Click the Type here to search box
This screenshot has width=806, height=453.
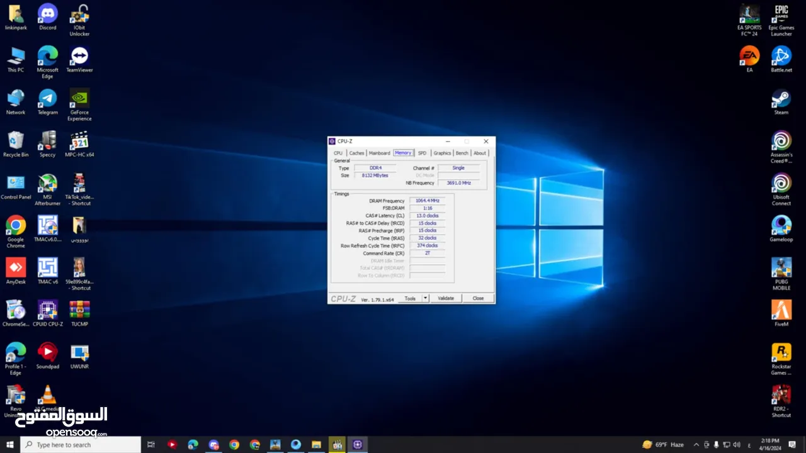pyautogui.click(x=81, y=445)
